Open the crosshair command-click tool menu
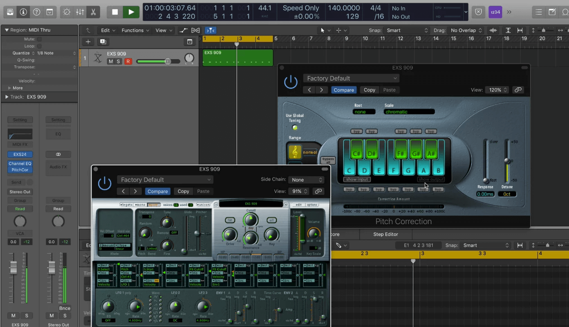The height and width of the screenshot is (327, 569). point(341,30)
